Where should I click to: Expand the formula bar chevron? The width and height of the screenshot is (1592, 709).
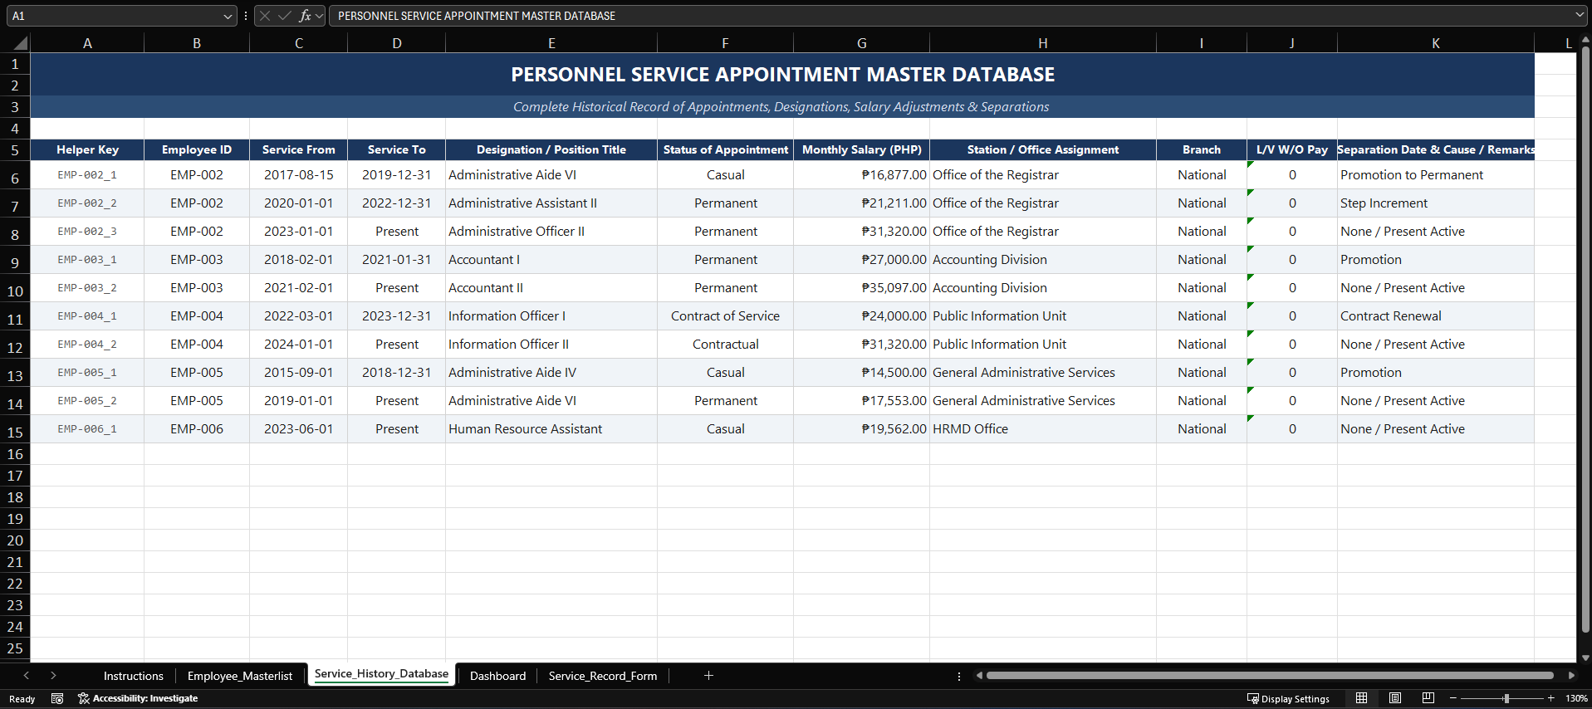pyautogui.click(x=1580, y=16)
